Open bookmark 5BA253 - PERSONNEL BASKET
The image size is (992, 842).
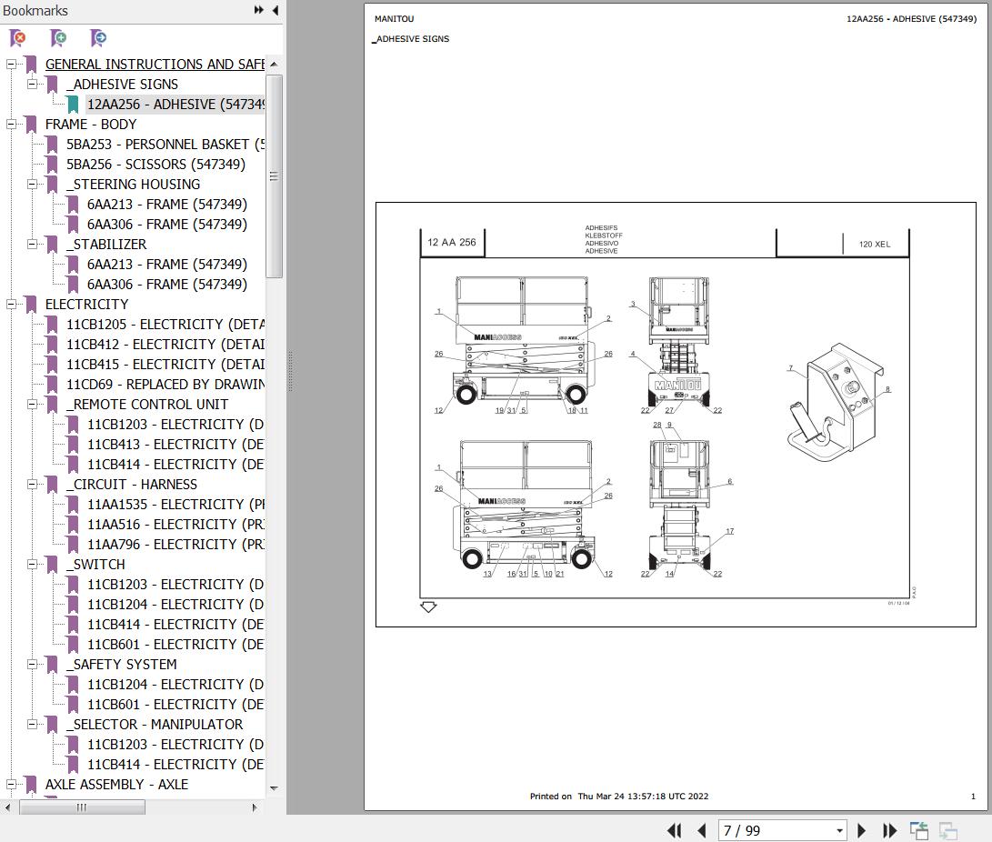pyautogui.click(x=165, y=145)
